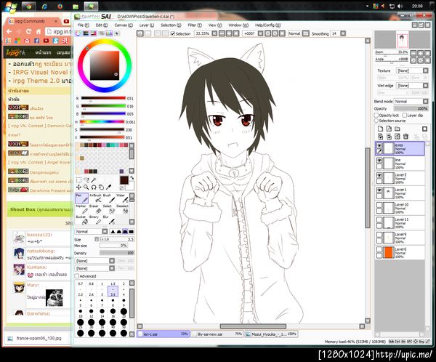Hide the line layer visibility eye
The height and width of the screenshot is (362, 436).
(x=379, y=160)
